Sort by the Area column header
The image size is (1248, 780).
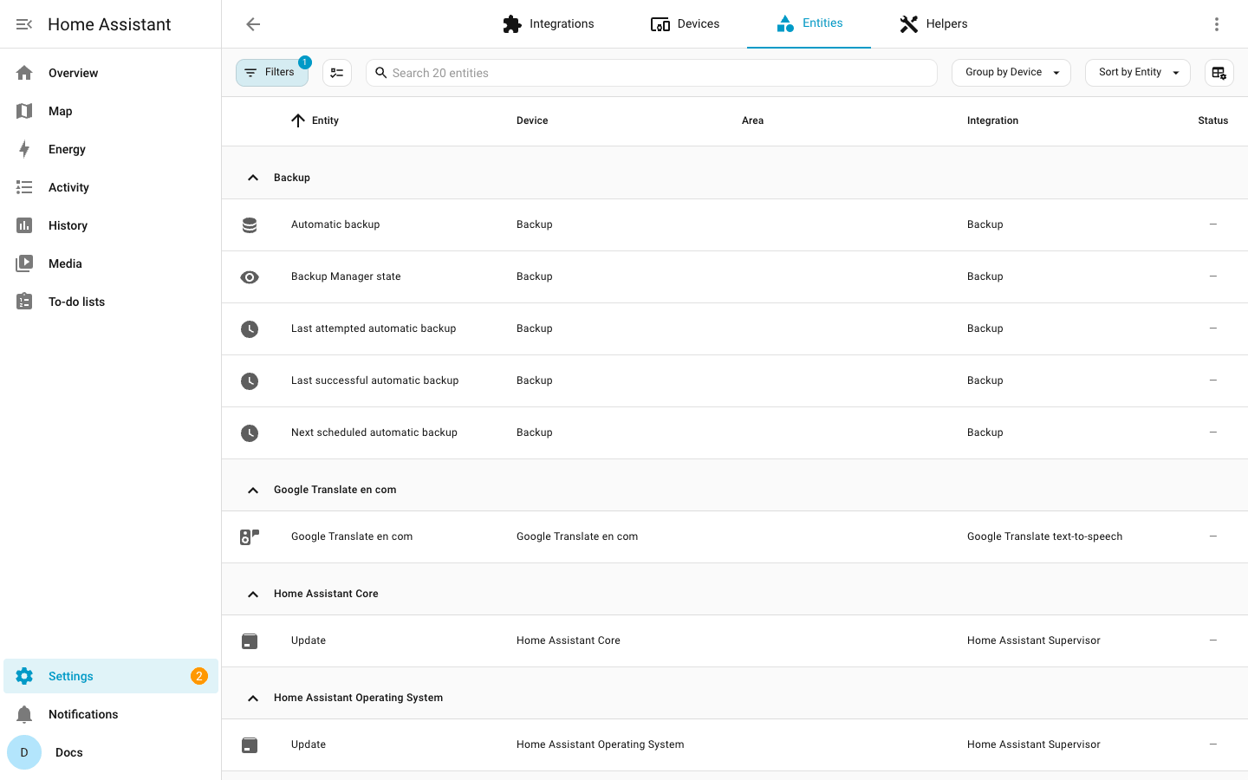tap(752, 120)
